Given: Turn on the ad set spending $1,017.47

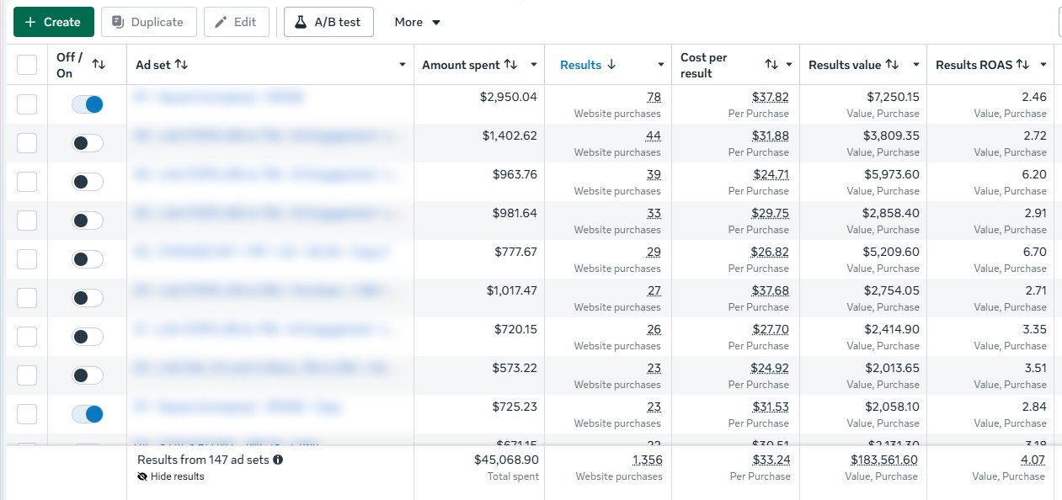Looking at the screenshot, I should tap(88, 298).
